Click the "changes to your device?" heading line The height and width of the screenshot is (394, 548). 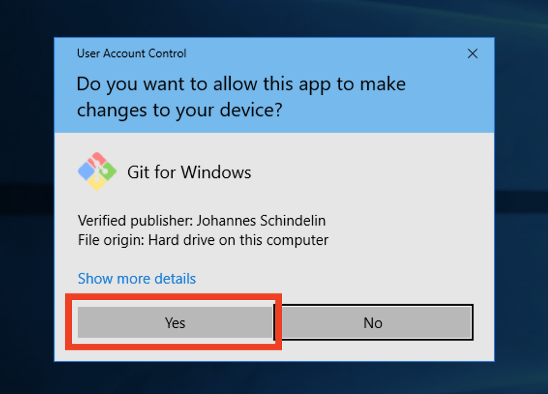[x=180, y=109]
